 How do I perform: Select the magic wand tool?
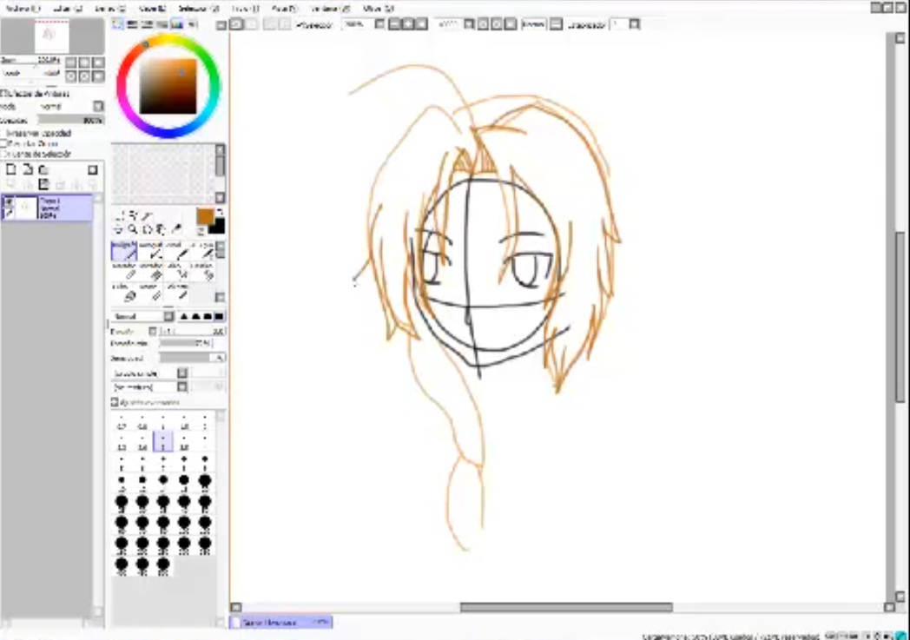click(148, 216)
